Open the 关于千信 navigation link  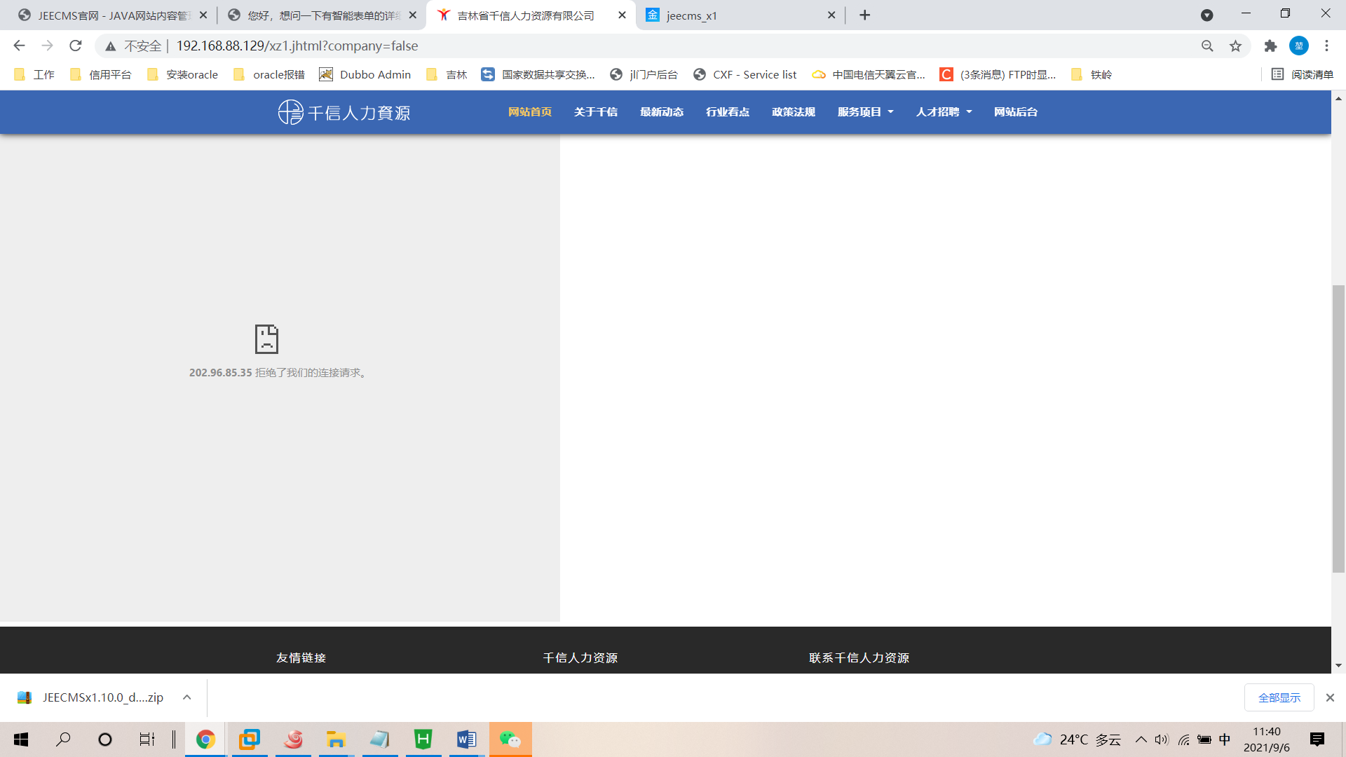[x=595, y=112]
